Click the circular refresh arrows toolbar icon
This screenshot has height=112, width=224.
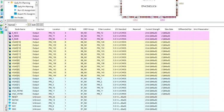coord(1,21)
